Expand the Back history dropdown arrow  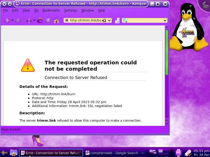point(12,20)
